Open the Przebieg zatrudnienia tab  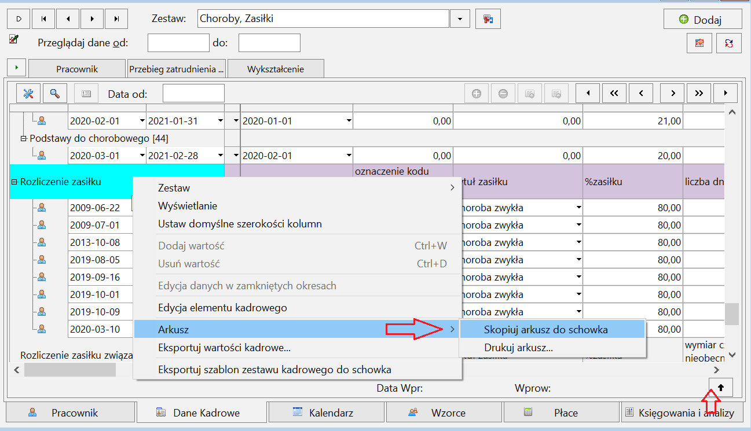coord(177,69)
